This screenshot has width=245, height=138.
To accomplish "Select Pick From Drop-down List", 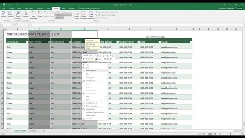I will click(95, 112).
